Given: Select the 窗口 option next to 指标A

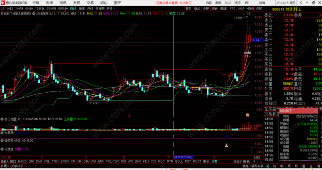Looking at the screenshot, I should pos(13,161).
